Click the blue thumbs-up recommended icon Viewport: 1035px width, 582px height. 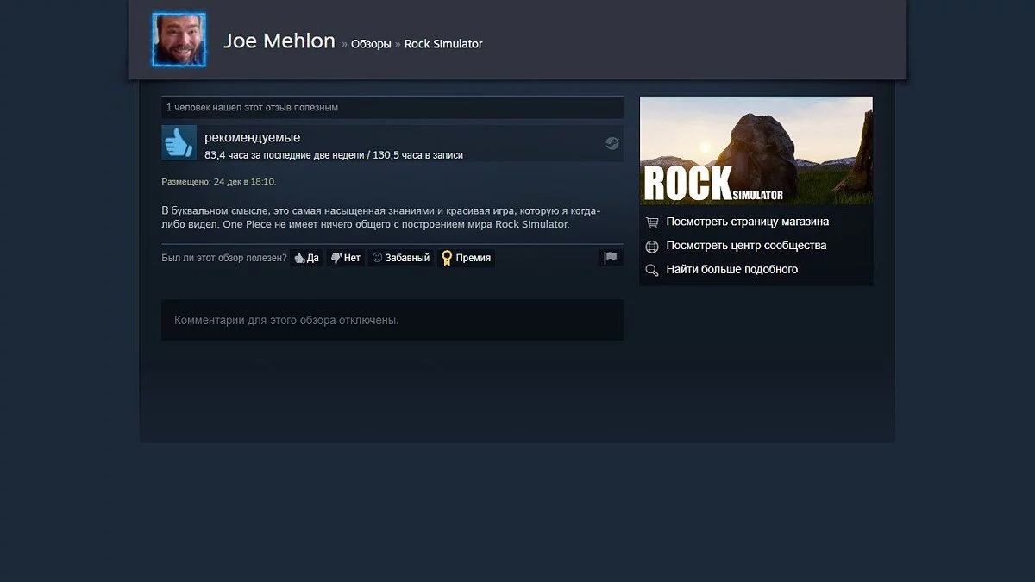point(179,142)
